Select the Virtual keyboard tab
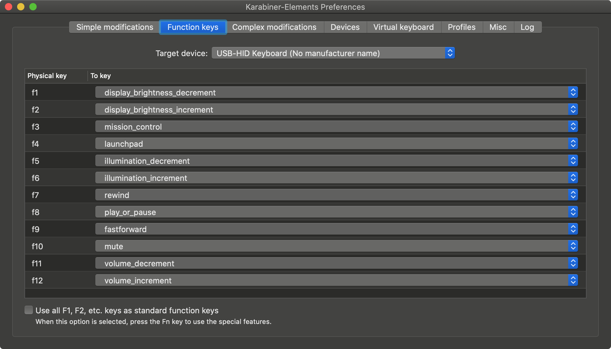Screen dimensions: 611x349 coord(403,27)
